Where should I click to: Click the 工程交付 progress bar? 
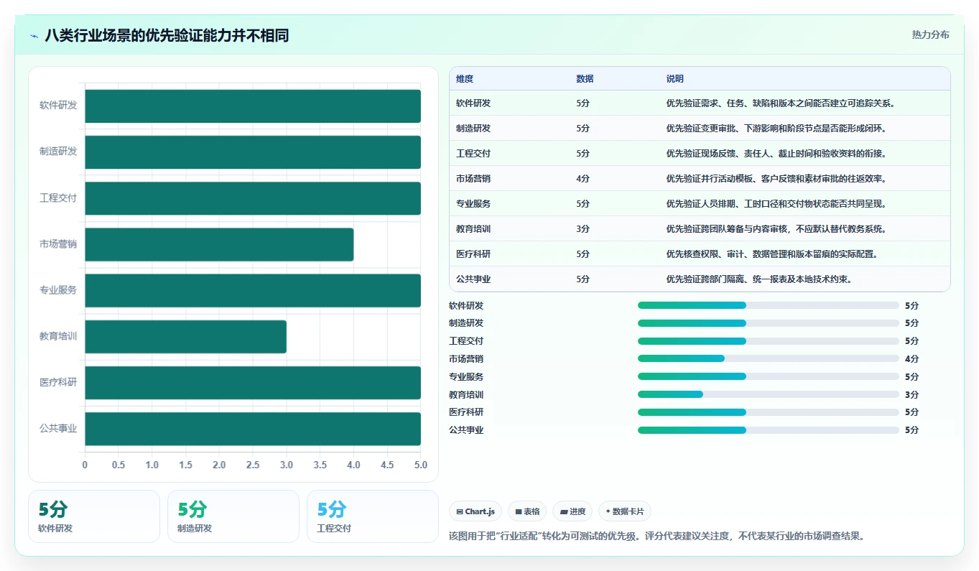coord(769,340)
